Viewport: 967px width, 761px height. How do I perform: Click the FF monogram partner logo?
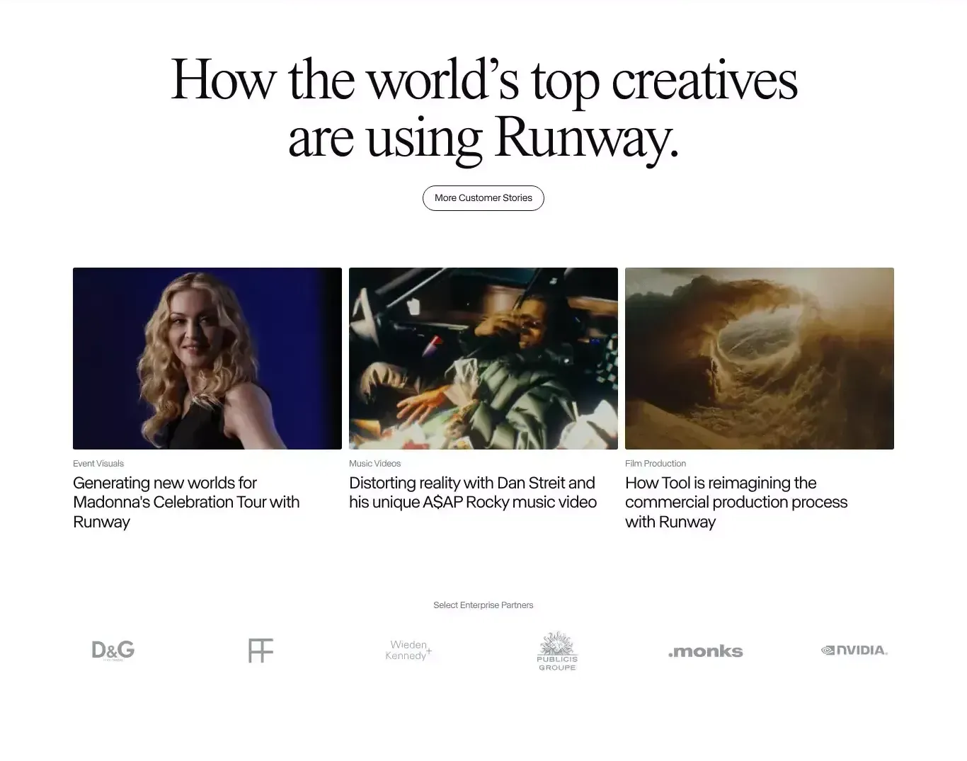(261, 651)
